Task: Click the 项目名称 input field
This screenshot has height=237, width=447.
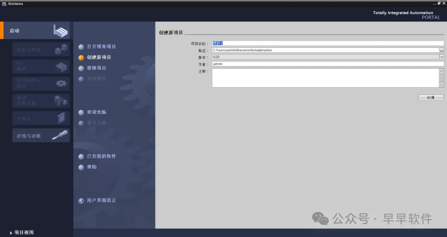Action: 328,43
